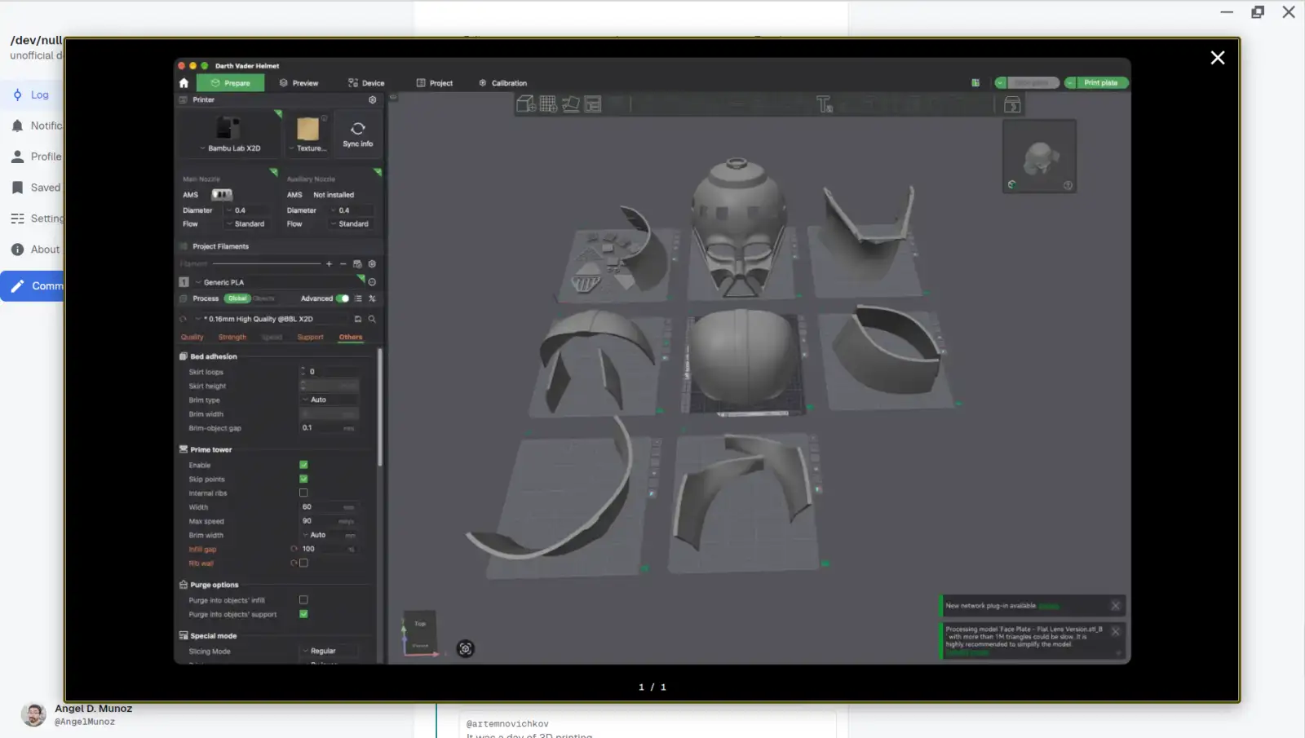
Task: Check Purge into objects' infill checkbox
Action: pos(303,599)
